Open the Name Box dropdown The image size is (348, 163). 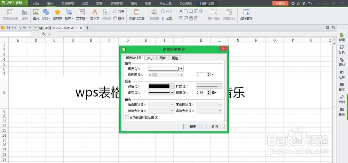click(30, 34)
